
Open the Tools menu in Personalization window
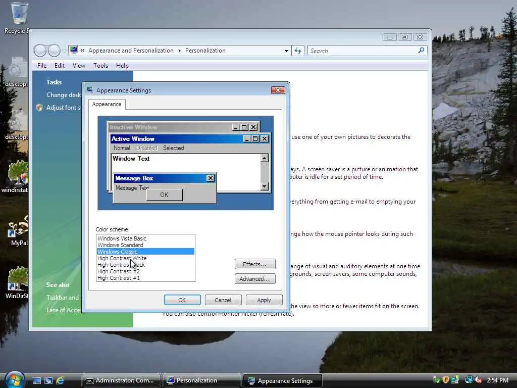pos(100,66)
